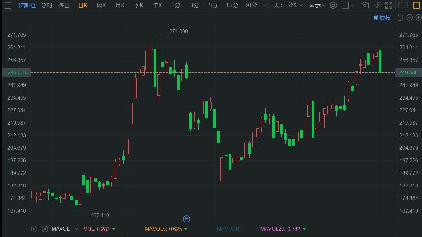The image size is (422, 237).
Task: Zoom out the chart with minus icon
Action: coord(409,17)
